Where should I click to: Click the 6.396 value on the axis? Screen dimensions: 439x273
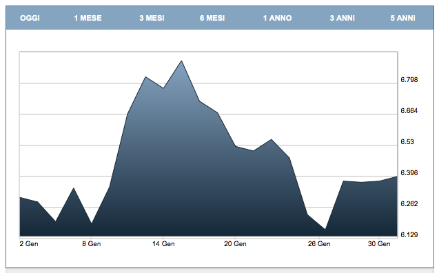pyautogui.click(x=409, y=173)
